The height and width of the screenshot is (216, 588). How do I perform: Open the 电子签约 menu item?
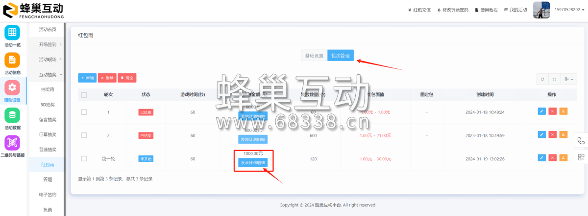point(48,194)
